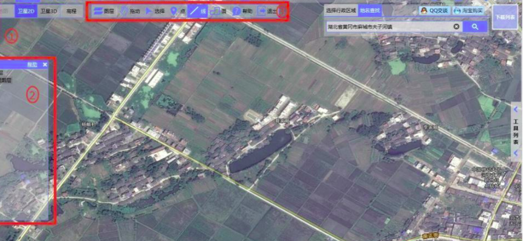Switch to 高程 elevation view
Image resolution: width=523 pixels, height=241 pixels.
point(72,11)
